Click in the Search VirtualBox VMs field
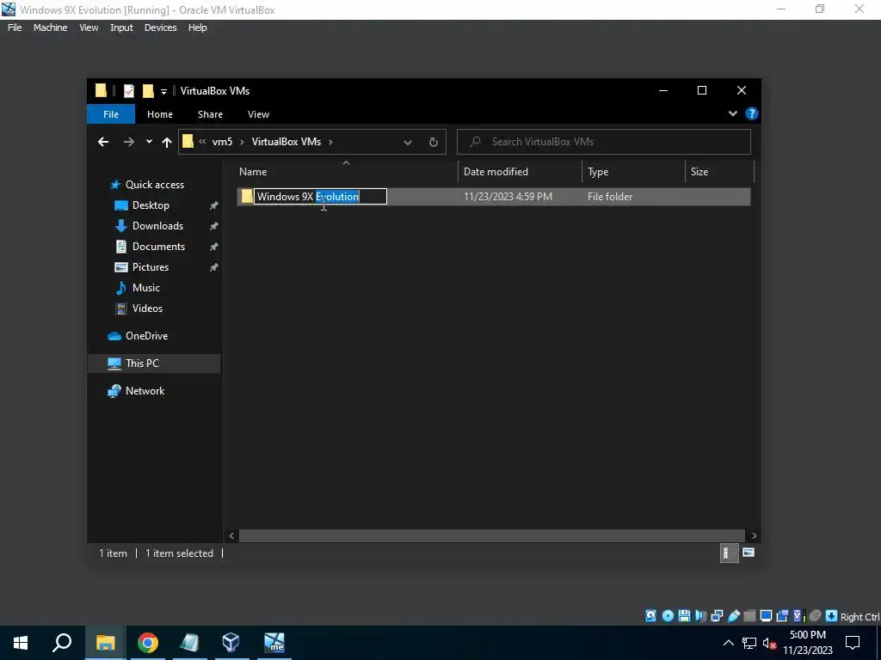The width and height of the screenshot is (881, 660). coord(603,142)
